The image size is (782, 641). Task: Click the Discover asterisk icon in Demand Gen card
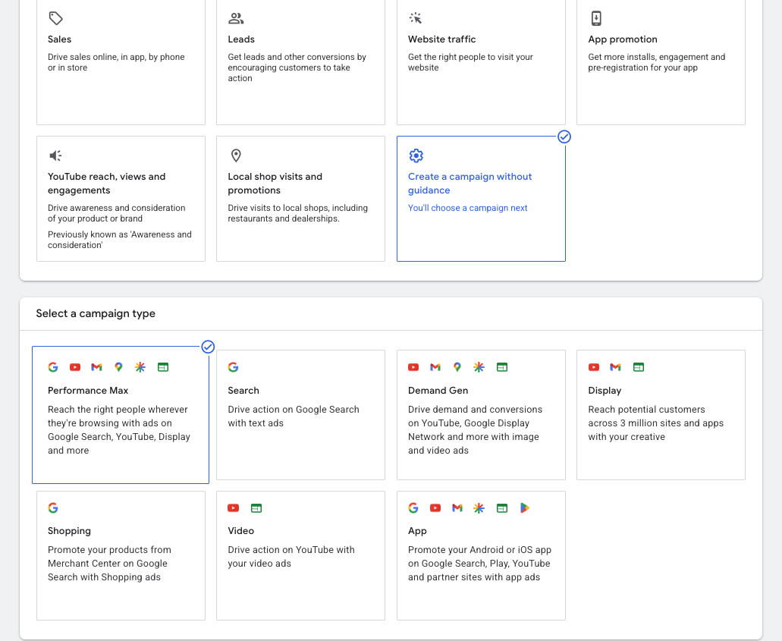coord(479,367)
